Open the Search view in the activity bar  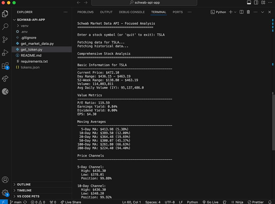pyautogui.click(x=5, y=26)
